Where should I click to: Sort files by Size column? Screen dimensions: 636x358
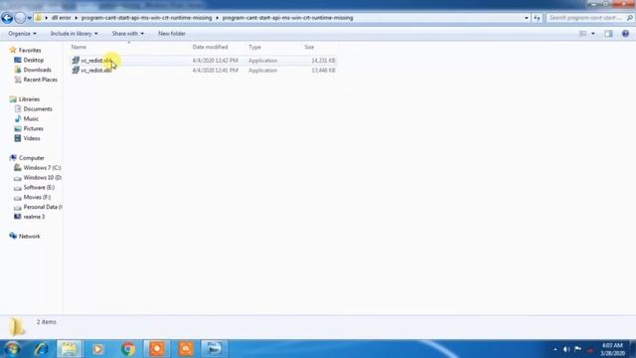309,47
